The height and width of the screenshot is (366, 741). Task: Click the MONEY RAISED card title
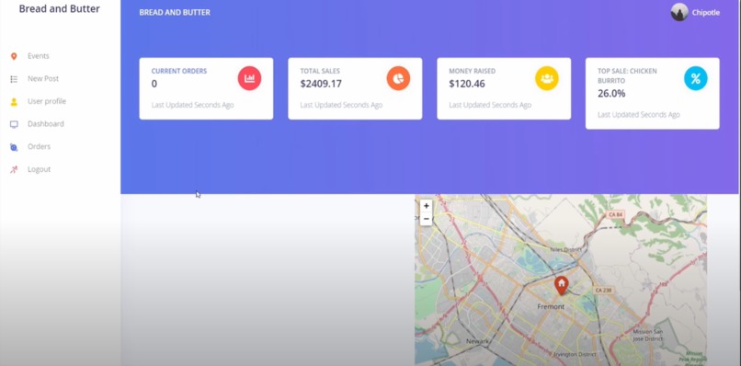coord(473,71)
